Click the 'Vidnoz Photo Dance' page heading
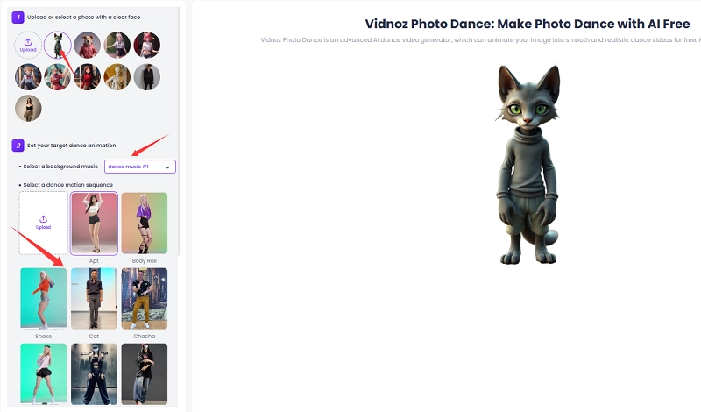Screen dimensions: 701x412 point(528,24)
